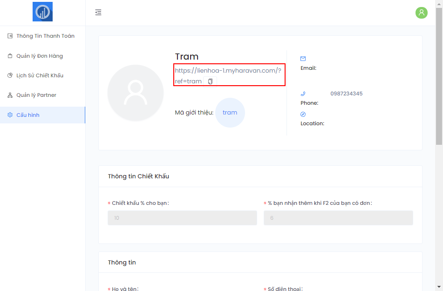Click the Họ và tên field label
The height and width of the screenshot is (291, 443).
click(x=125, y=289)
